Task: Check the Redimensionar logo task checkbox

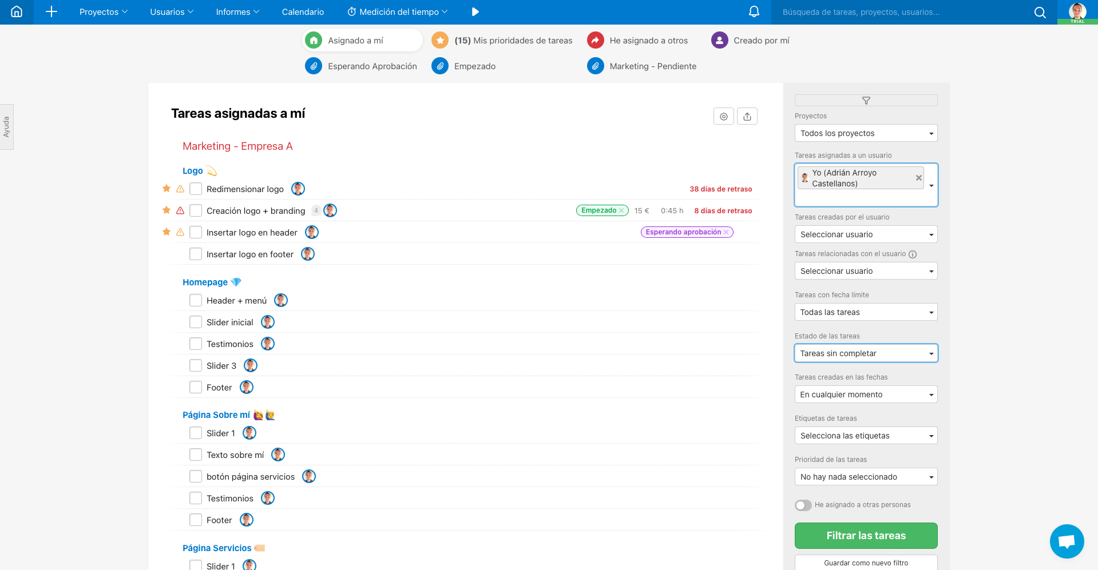Action: tap(196, 189)
